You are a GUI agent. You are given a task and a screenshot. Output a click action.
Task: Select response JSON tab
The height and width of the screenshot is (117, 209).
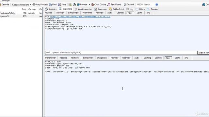coord(177,58)
